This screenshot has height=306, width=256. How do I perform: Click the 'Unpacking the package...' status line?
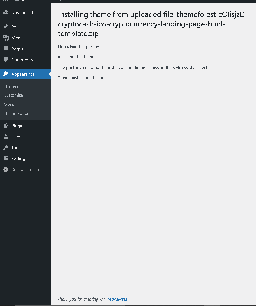(x=81, y=47)
